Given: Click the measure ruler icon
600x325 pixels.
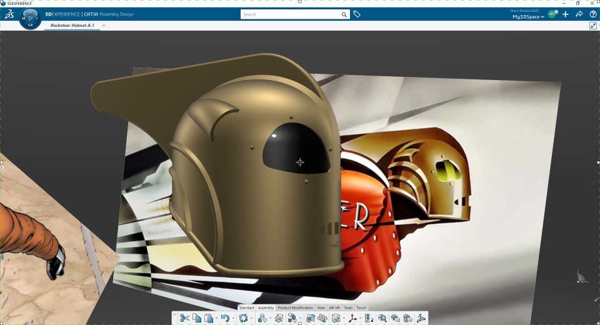Looking at the screenshot, I should click(x=369, y=318).
